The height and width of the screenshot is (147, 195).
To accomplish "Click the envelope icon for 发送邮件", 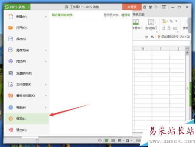I will coord(11,73).
